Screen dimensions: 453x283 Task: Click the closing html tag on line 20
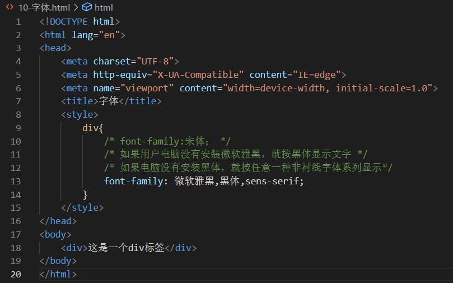[x=58, y=275]
